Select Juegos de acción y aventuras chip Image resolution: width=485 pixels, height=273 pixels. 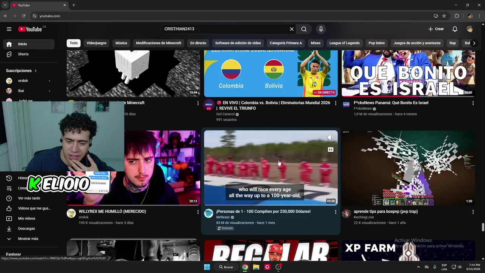pos(417,43)
